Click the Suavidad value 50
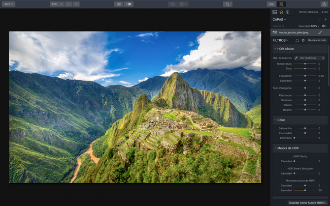Image resolution: width=330 pixels, height=206 pixels. (x=320, y=190)
